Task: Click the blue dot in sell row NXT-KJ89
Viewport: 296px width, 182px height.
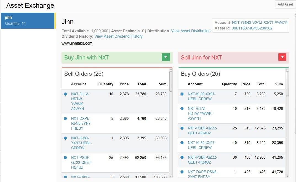Action: [x=65, y=138]
